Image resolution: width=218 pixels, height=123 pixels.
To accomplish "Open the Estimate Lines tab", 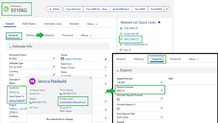I will (52, 24).
